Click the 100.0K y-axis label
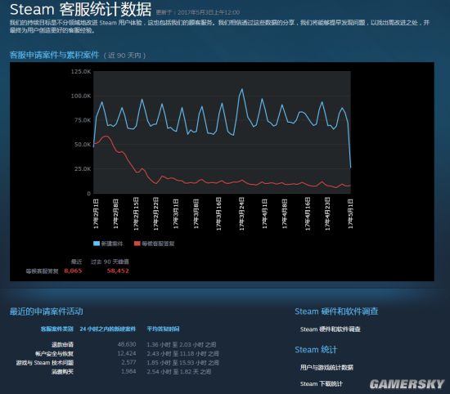 (81, 96)
